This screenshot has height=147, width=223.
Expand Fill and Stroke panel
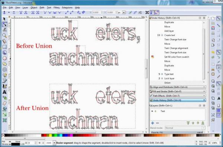pos(178,92)
